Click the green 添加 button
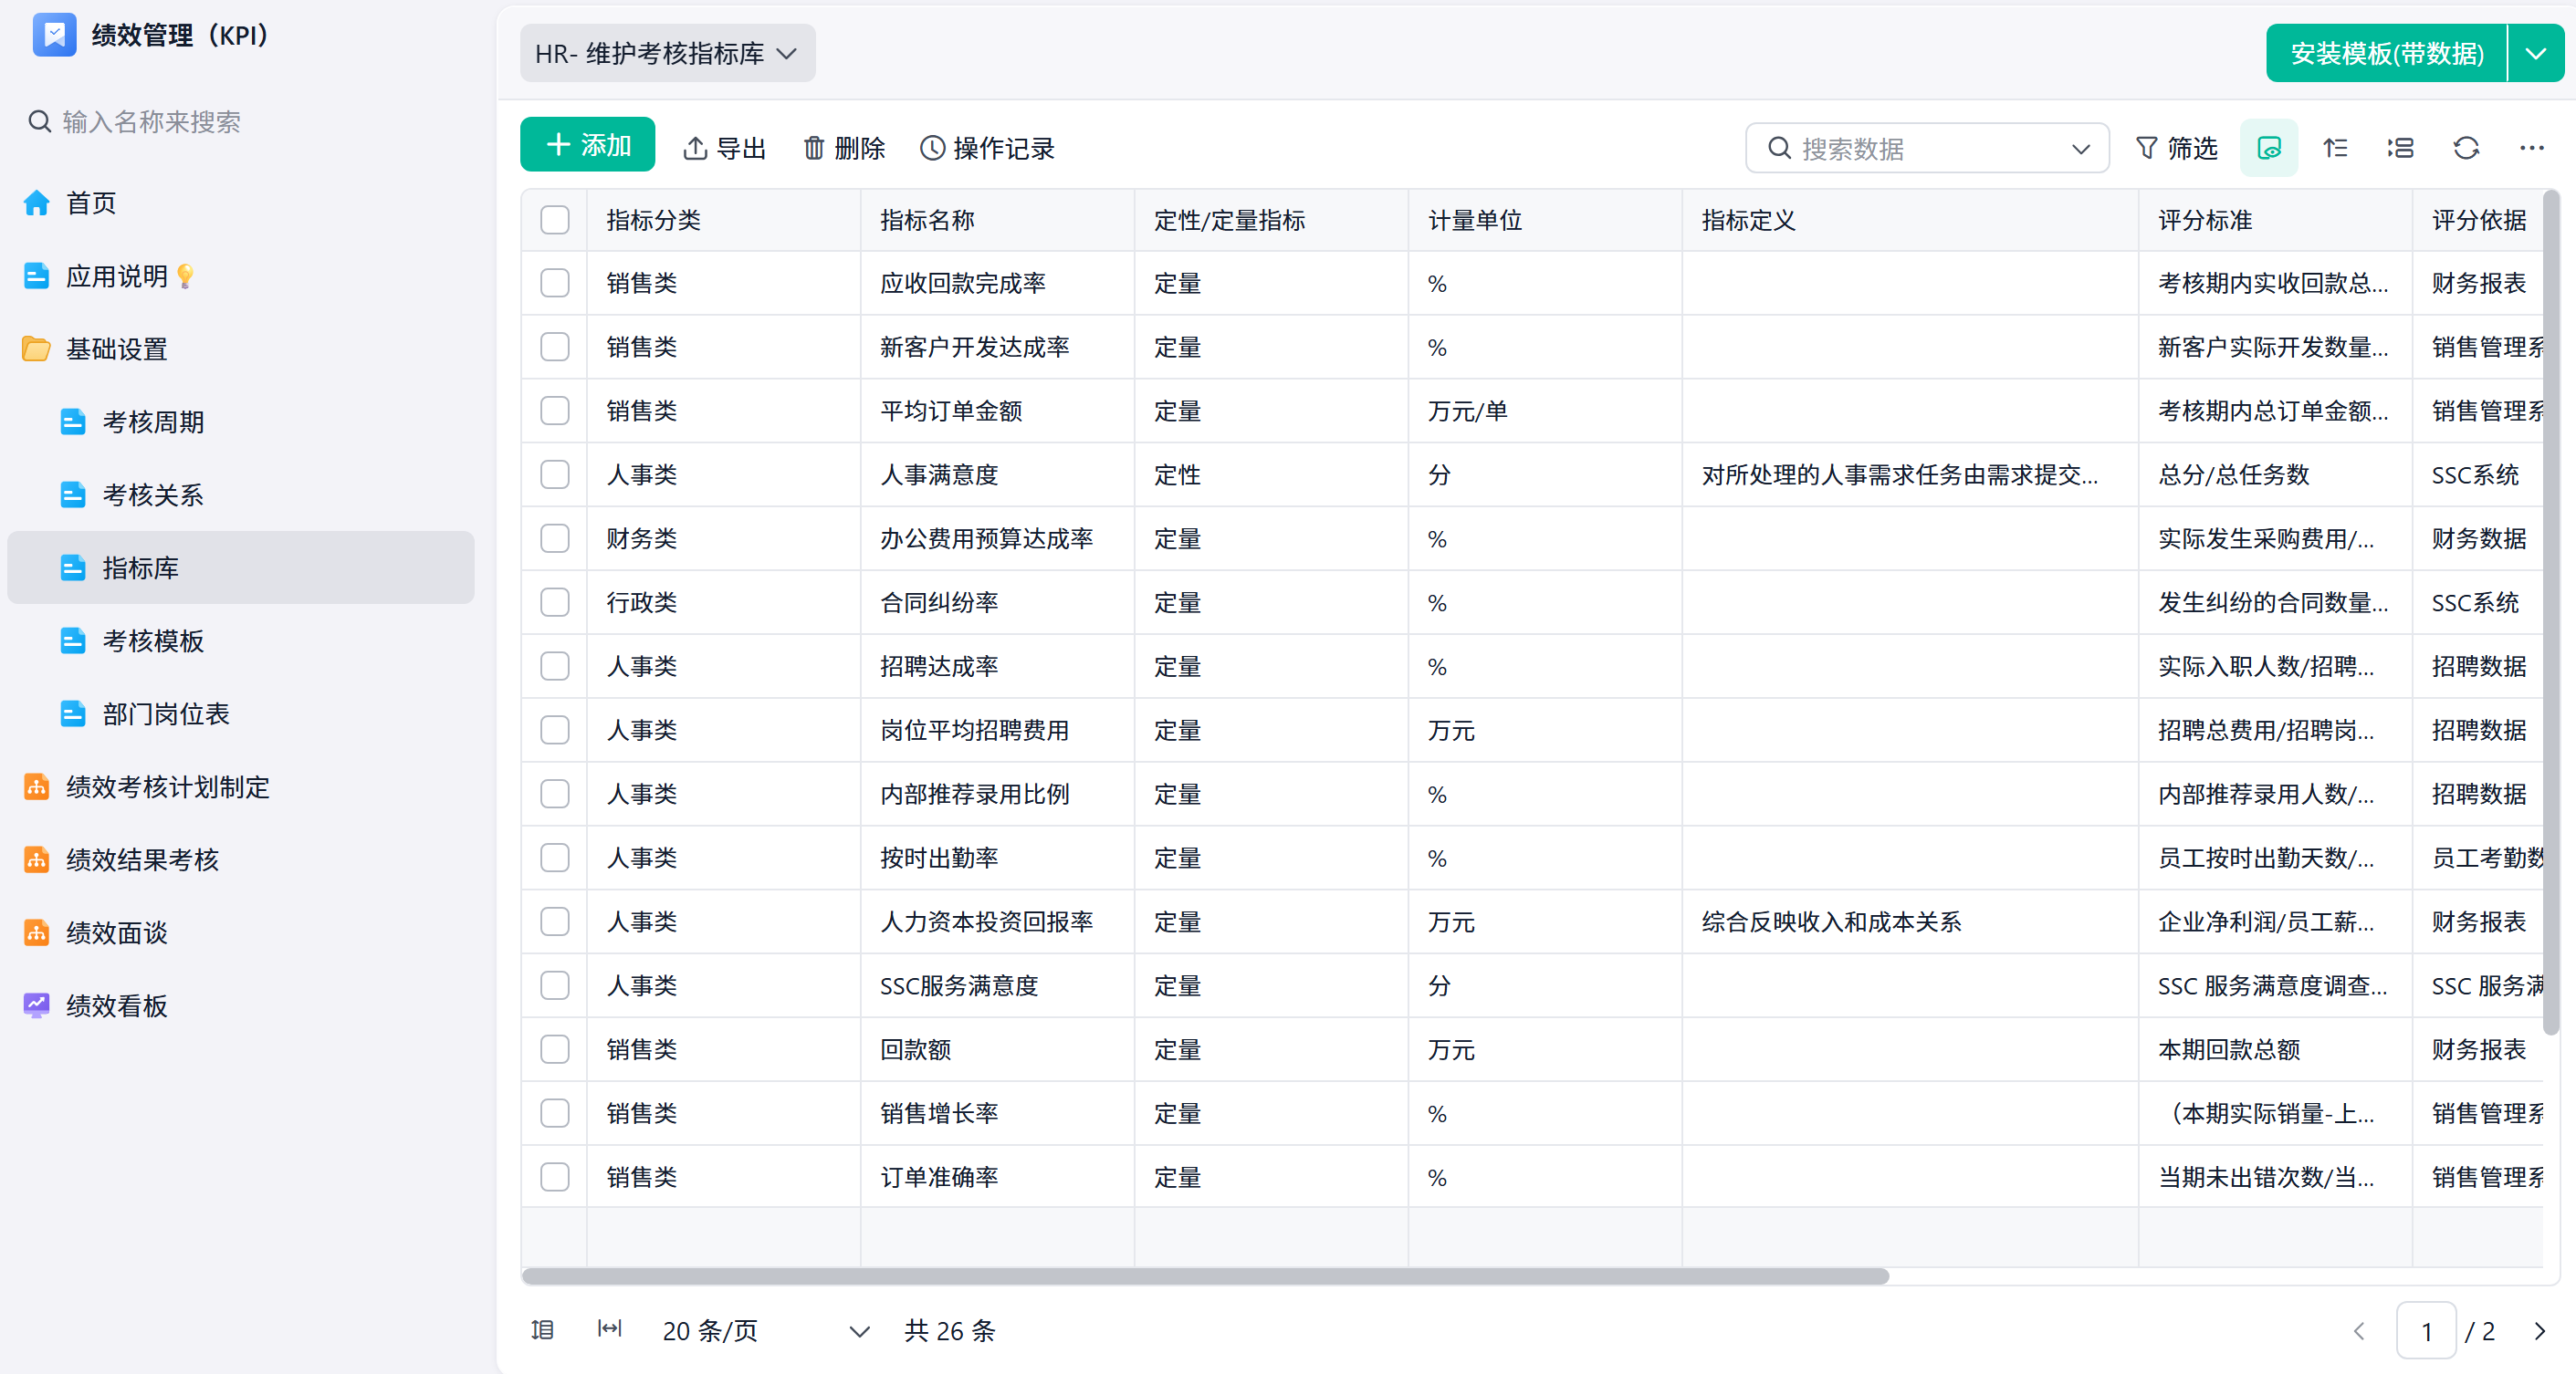2576x1374 pixels. pyautogui.click(x=587, y=145)
